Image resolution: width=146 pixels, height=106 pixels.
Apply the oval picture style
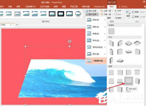pyautogui.click(x=78, y=14)
